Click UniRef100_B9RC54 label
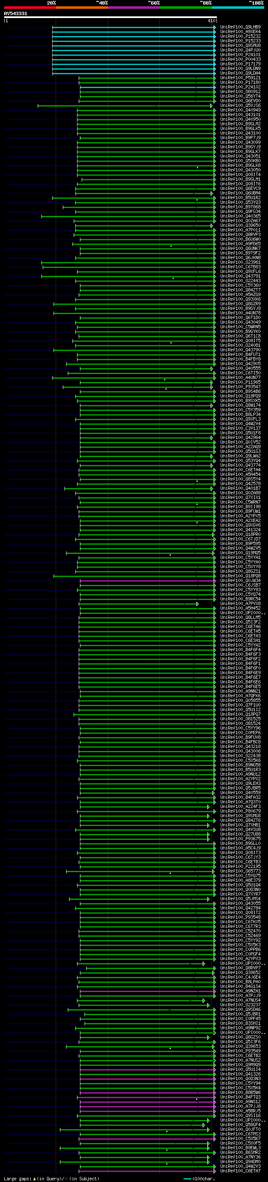 point(240,599)
